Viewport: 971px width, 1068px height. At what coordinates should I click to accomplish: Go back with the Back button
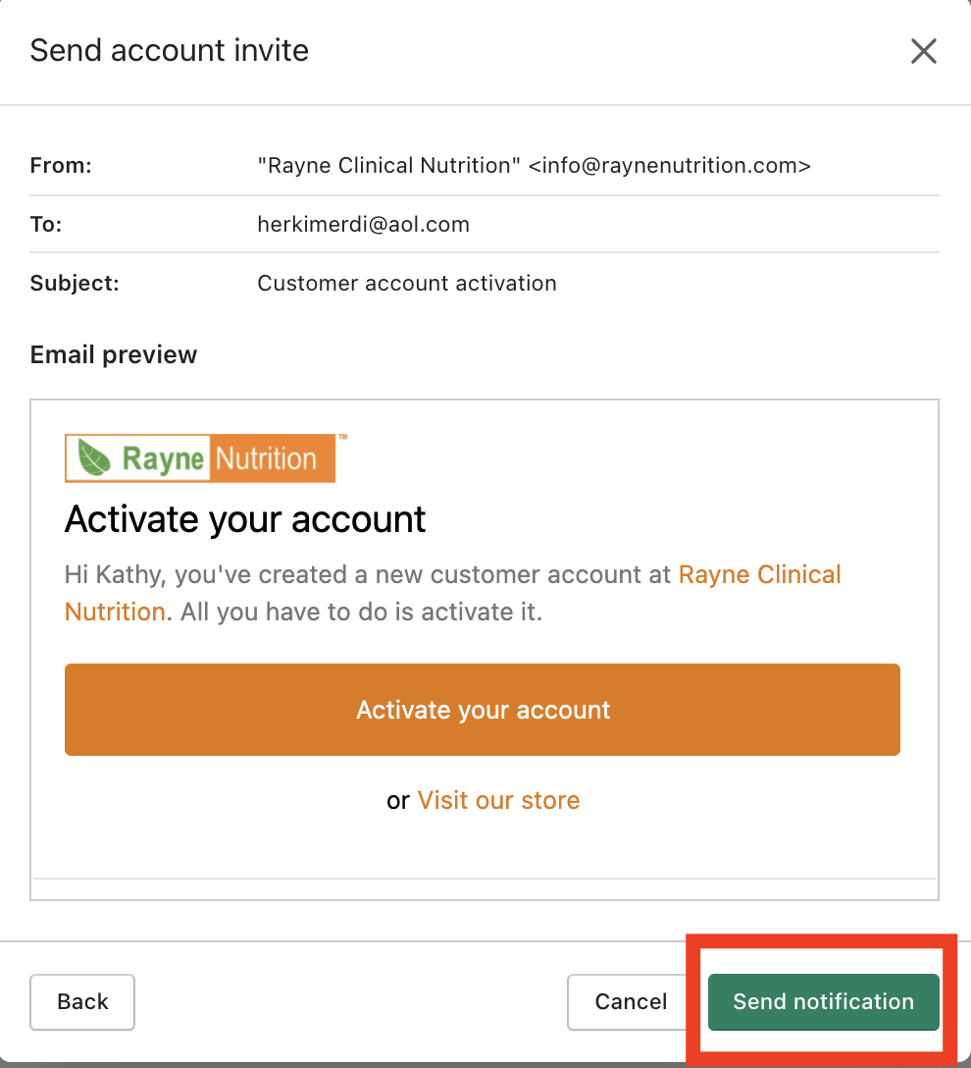(x=82, y=1001)
